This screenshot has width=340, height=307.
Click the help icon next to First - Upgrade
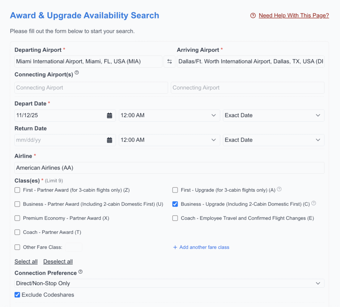click(279, 188)
